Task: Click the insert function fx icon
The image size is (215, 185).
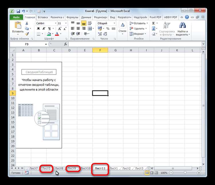Action: (x=65, y=44)
